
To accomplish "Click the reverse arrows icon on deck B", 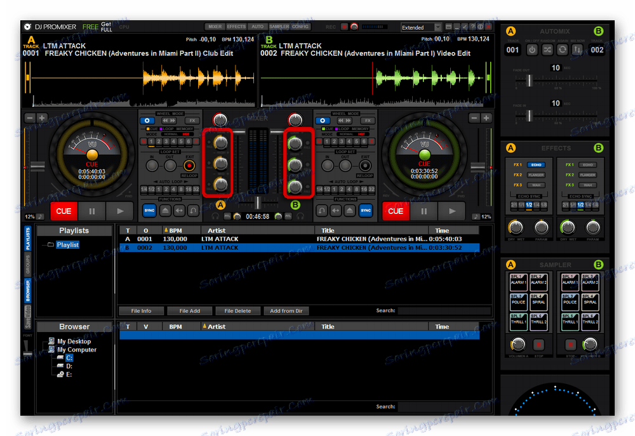I will (x=336, y=211).
